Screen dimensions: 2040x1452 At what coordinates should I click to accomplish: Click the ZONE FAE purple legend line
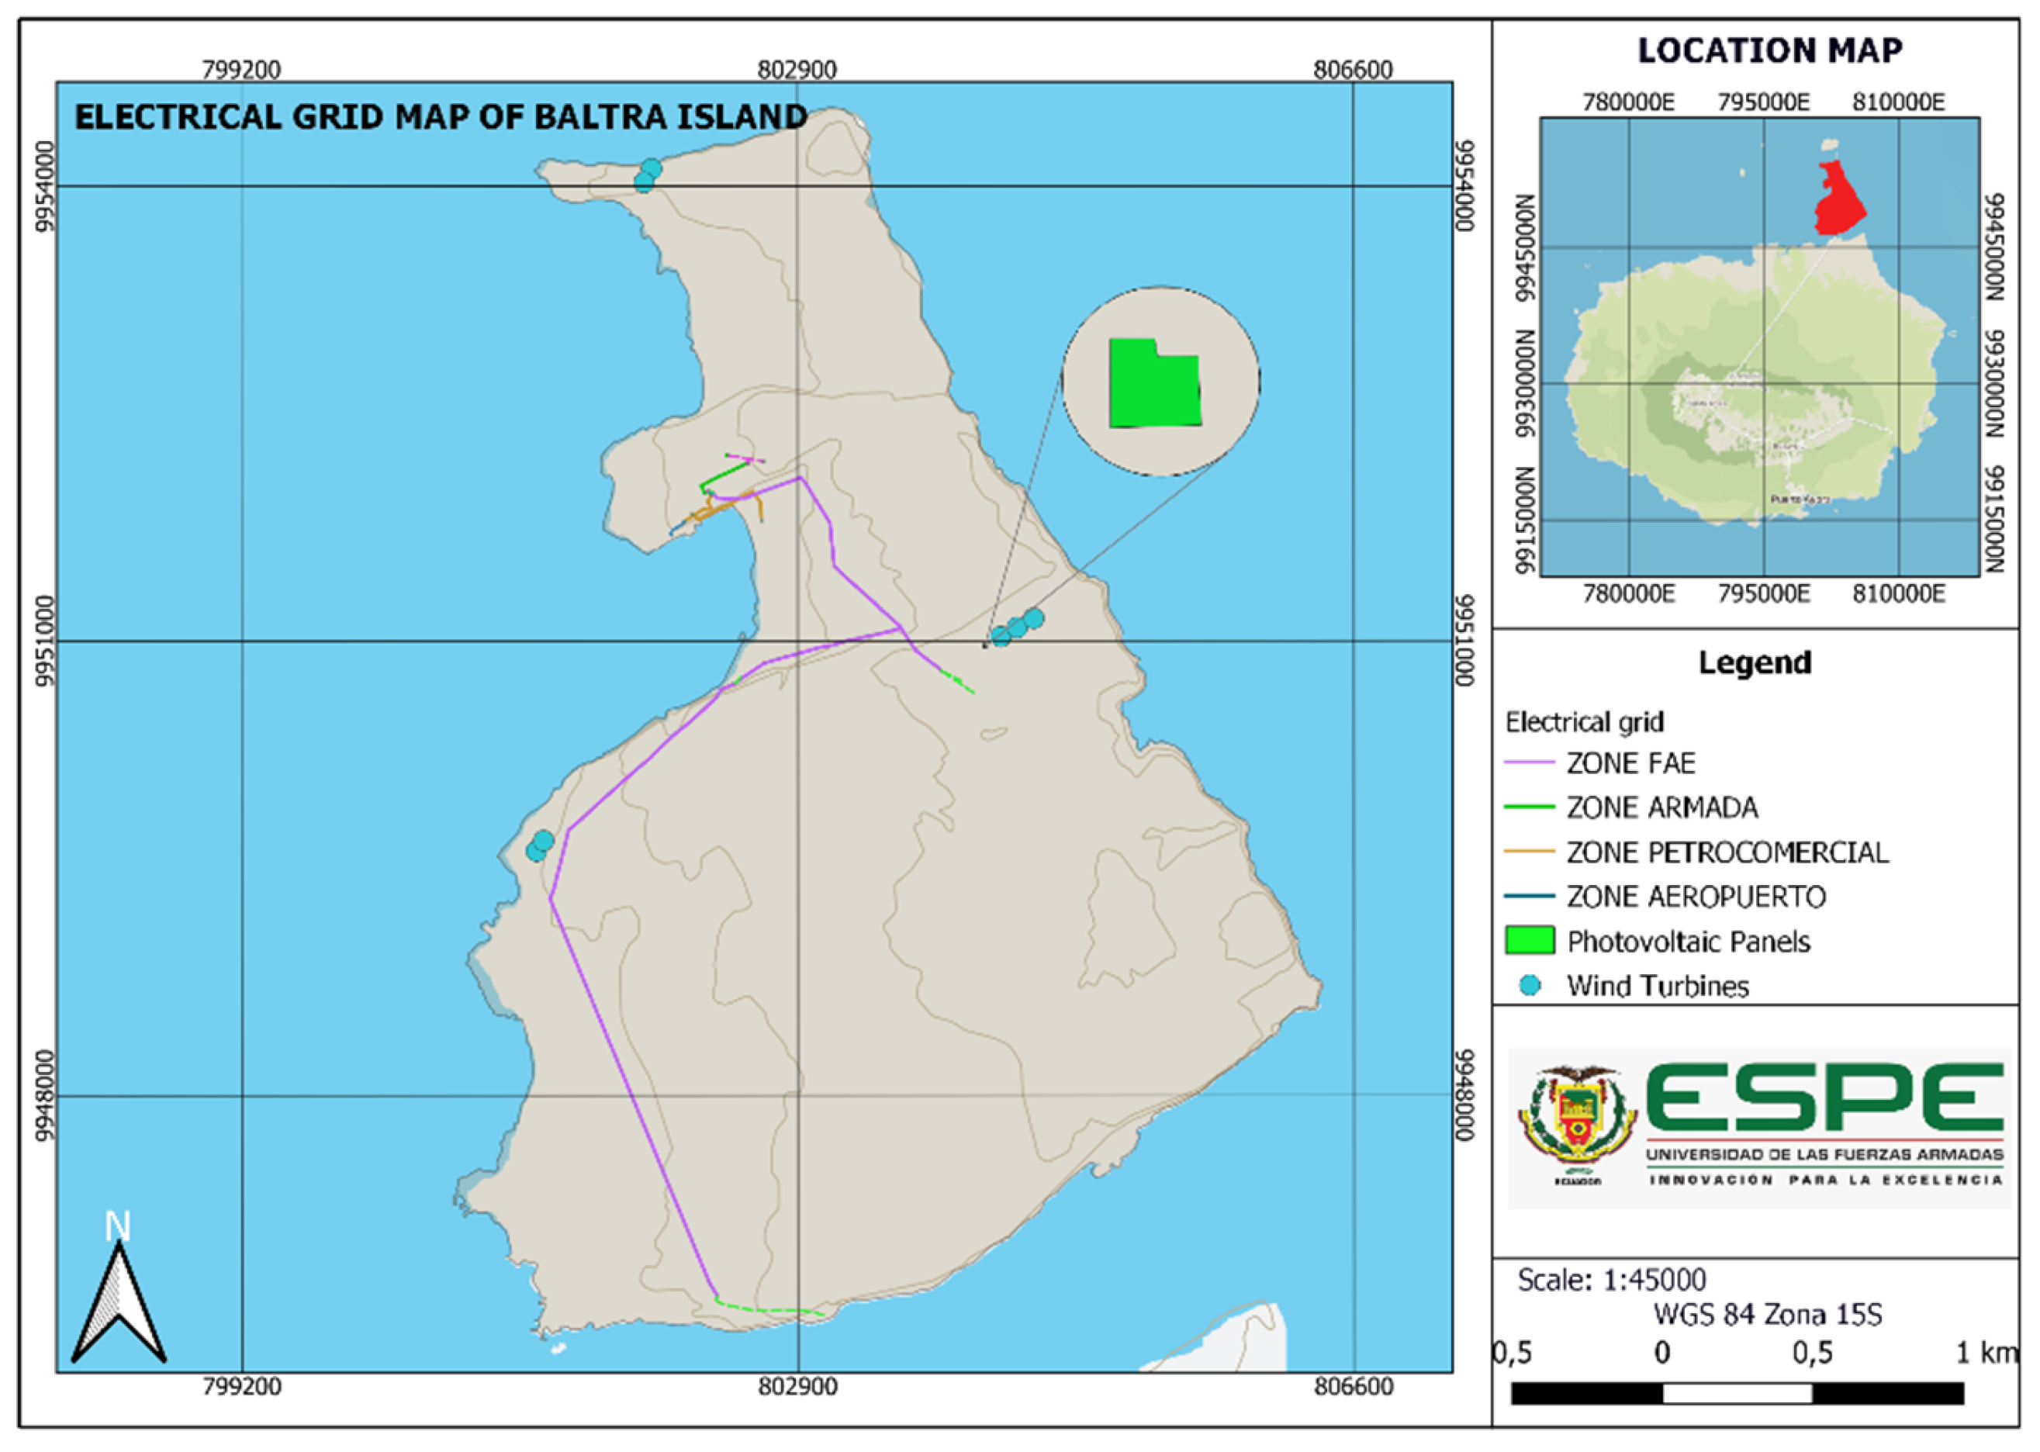tap(1530, 763)
